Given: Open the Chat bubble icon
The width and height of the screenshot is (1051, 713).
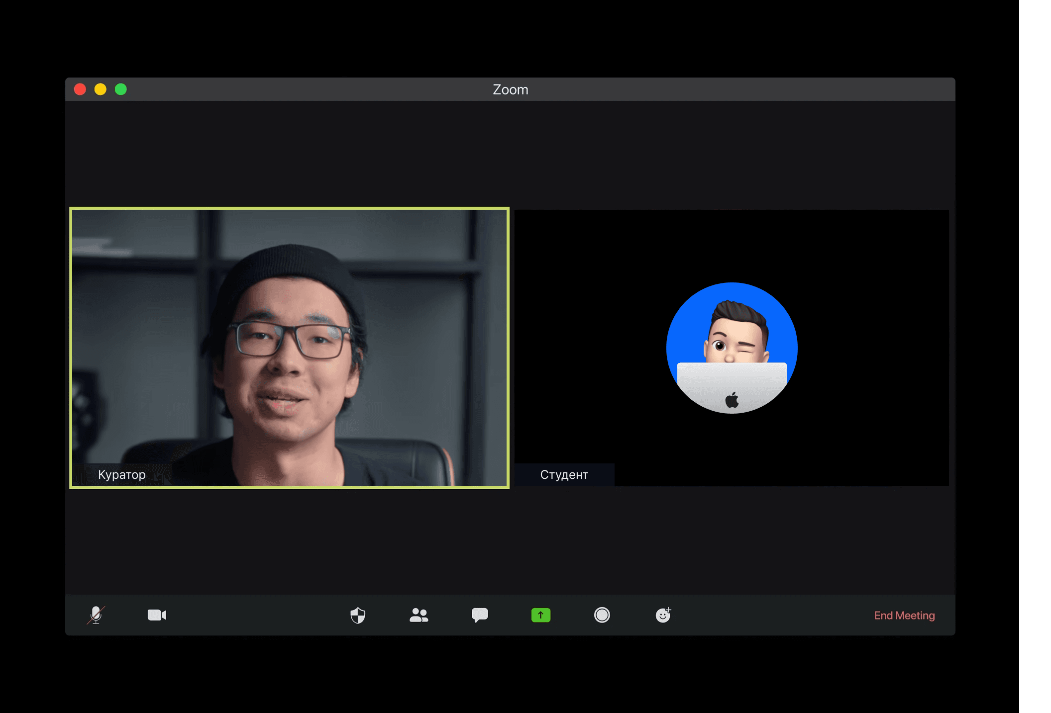Looking at the screenshot, I should click(x=480, y=615).
